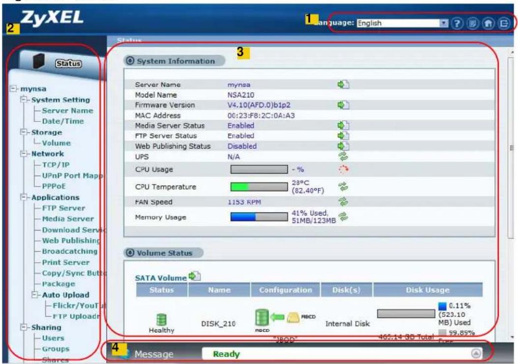Collapse the Storage tree node
Viewport: 518px width, 364px height.
[x=24, y=132]
